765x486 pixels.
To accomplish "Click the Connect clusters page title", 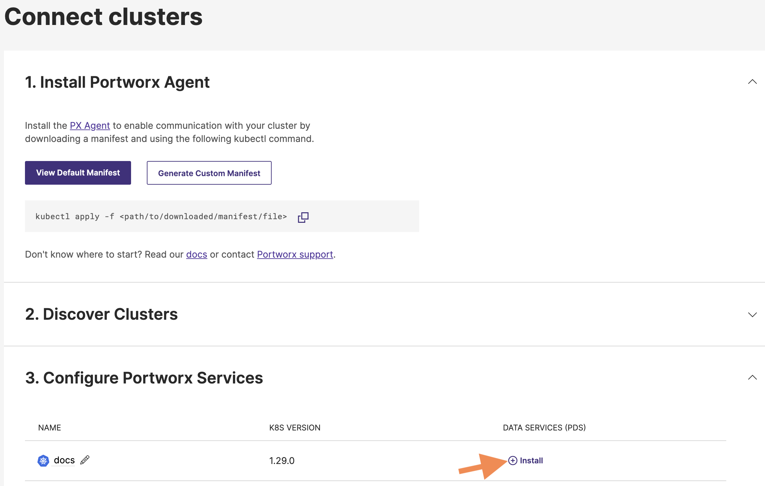I will (x=103, y=16).
